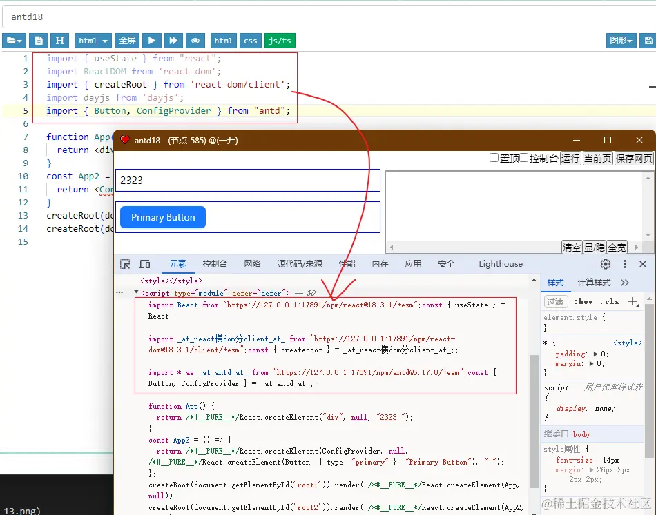Activate the DevTools inspect element picker

[125, 264]
